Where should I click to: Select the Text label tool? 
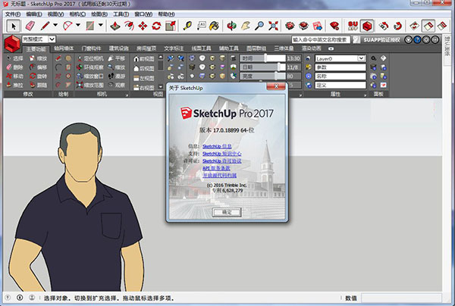coord(202,26)
